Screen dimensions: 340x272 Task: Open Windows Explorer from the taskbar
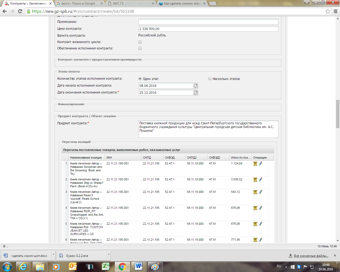click(x=40, y=267)
